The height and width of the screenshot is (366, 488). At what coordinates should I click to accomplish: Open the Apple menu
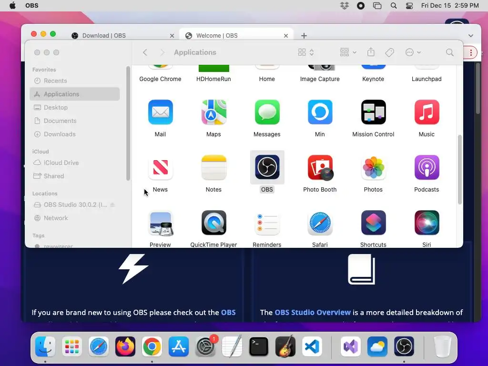click(x=12, y=6)
